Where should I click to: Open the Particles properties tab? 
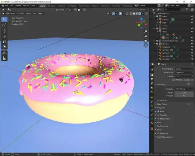[152, 106]
